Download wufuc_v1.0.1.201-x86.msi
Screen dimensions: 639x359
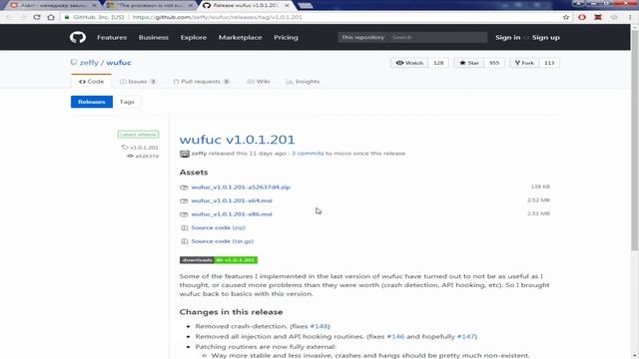pos(232,214)
